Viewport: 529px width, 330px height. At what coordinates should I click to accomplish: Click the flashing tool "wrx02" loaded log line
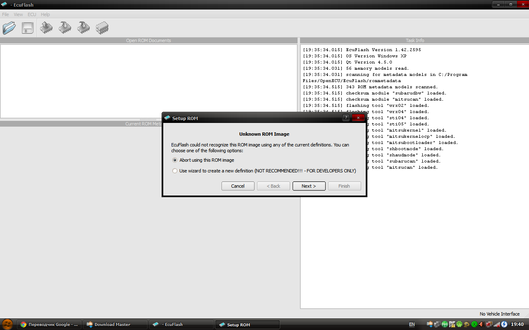tap(366, 106)
